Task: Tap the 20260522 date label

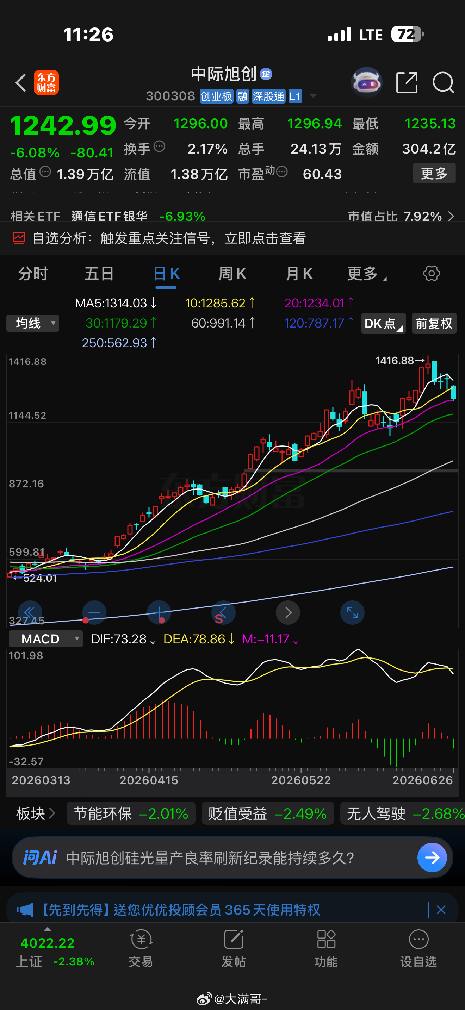Action: 301,780
